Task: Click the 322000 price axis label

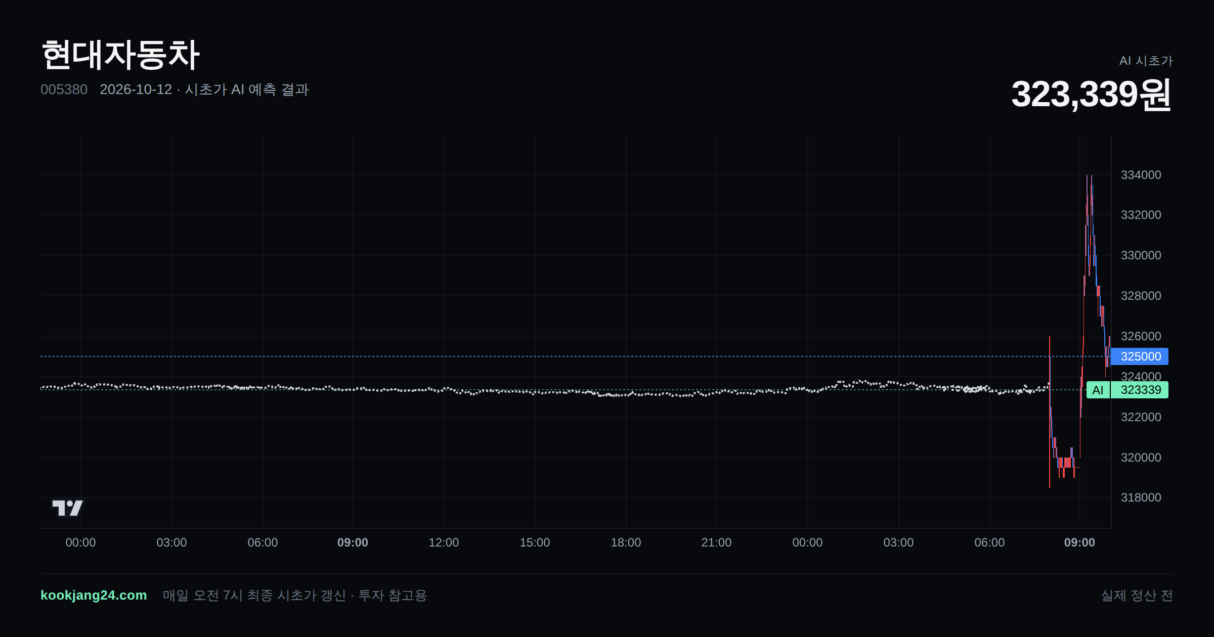Action: 1141,417
